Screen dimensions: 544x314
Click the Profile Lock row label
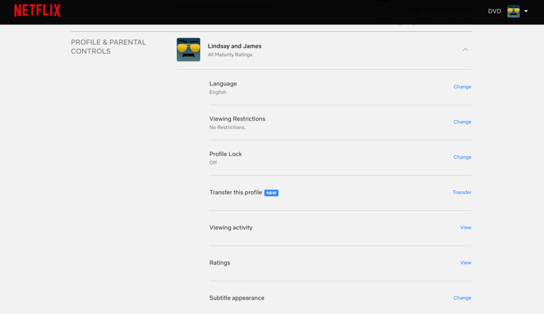225,154
